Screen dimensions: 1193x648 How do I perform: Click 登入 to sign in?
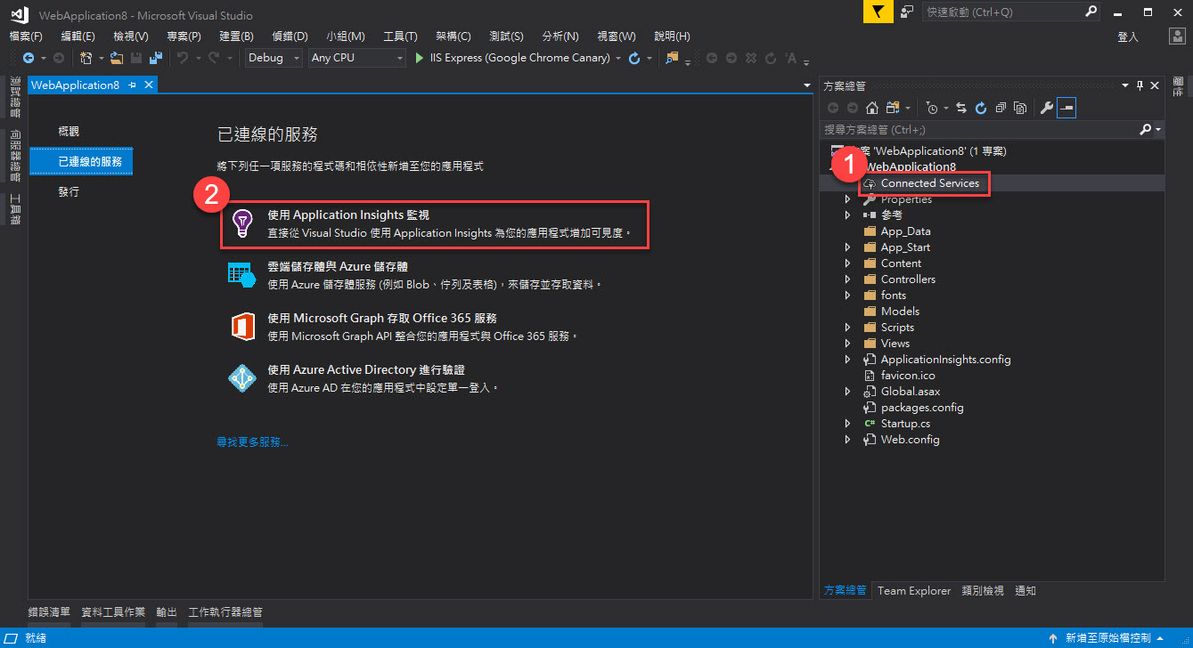1128,36
